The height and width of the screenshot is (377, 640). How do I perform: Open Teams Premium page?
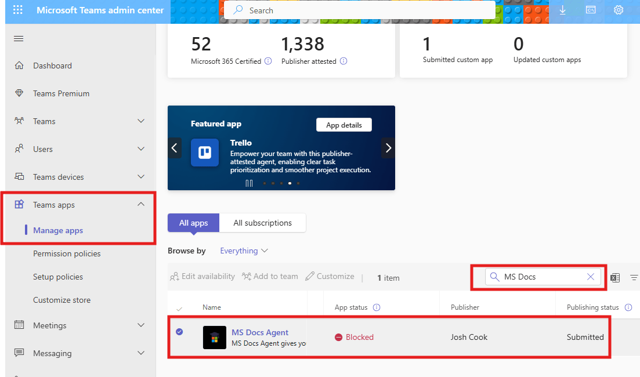tap(62, 93)
